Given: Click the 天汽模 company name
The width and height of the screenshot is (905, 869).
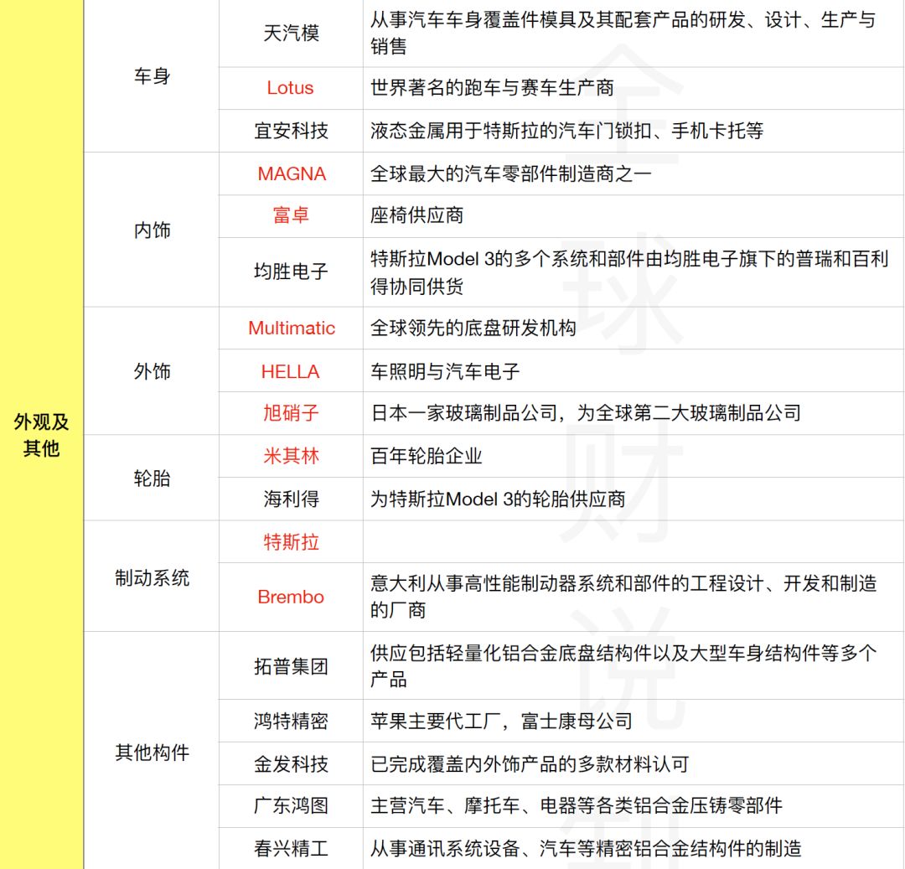Looking at the screenshot, I should point(291,33).
